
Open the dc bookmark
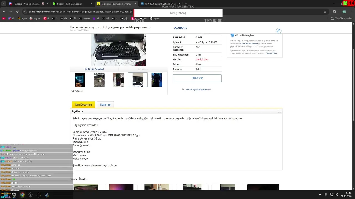point(11,19)
